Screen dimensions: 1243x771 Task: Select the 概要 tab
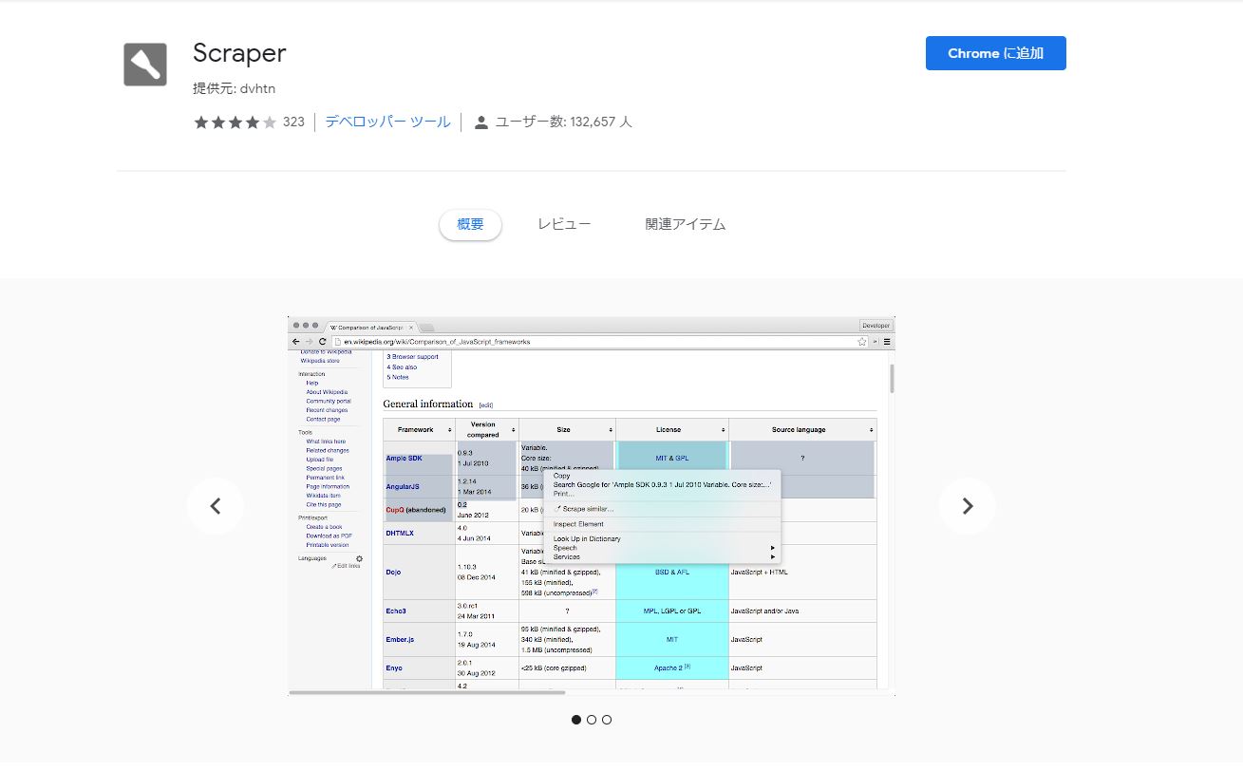[470, 224]
